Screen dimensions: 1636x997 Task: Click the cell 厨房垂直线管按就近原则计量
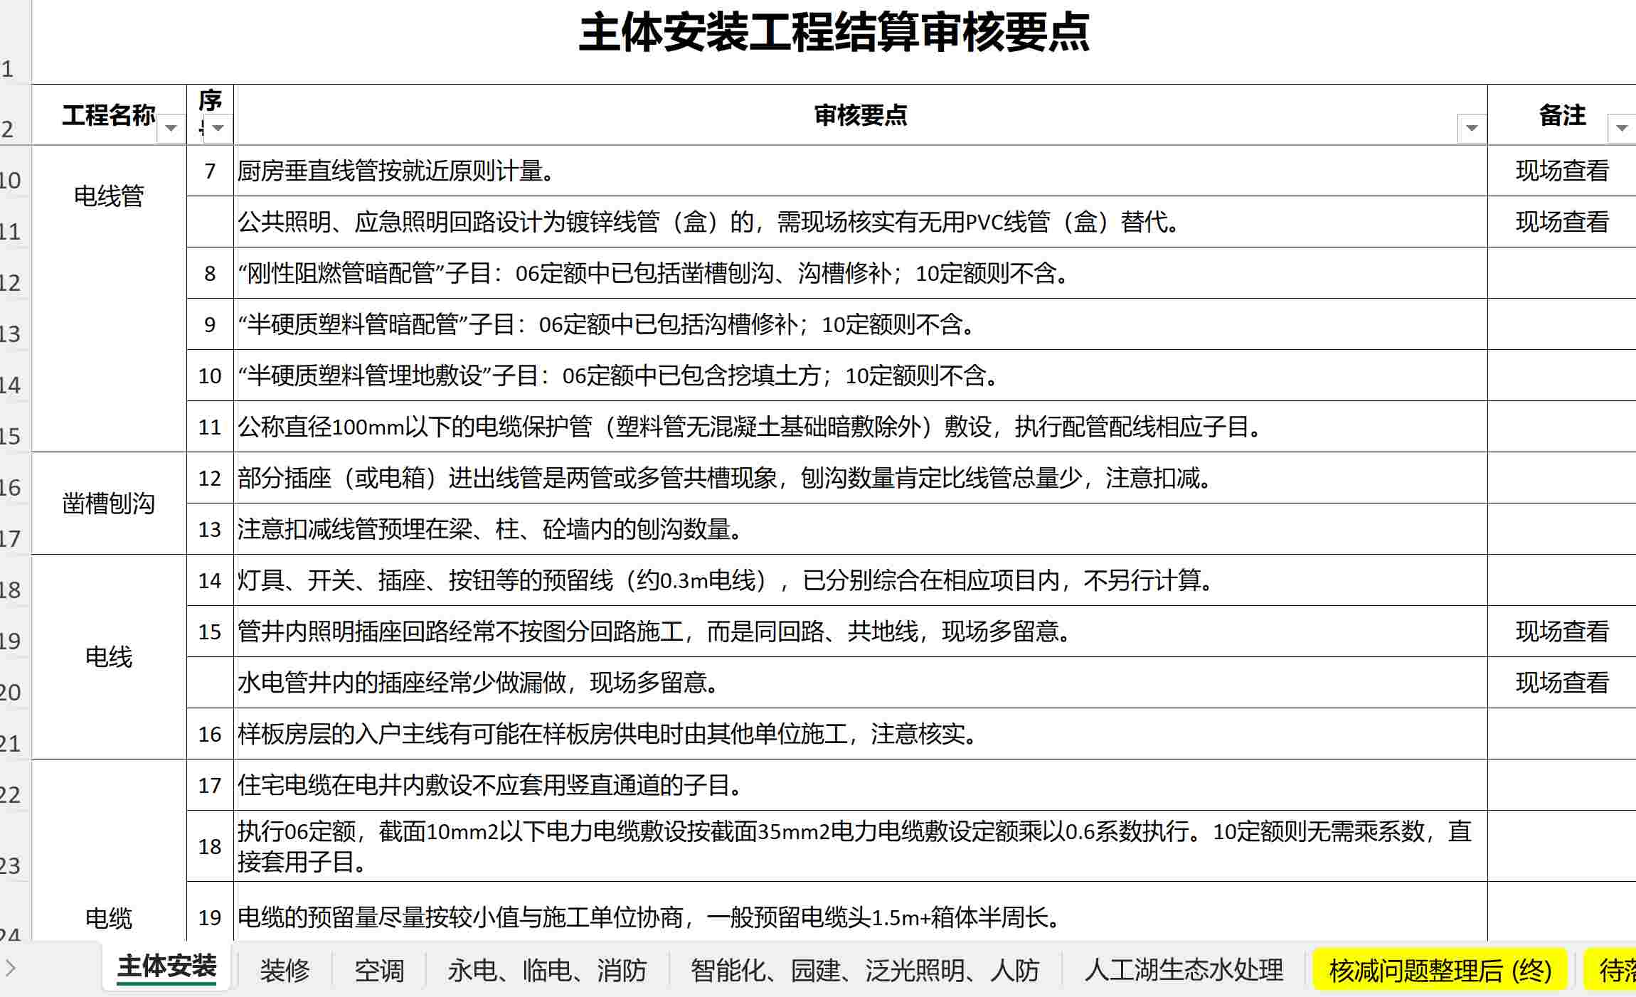pos(861,171)
